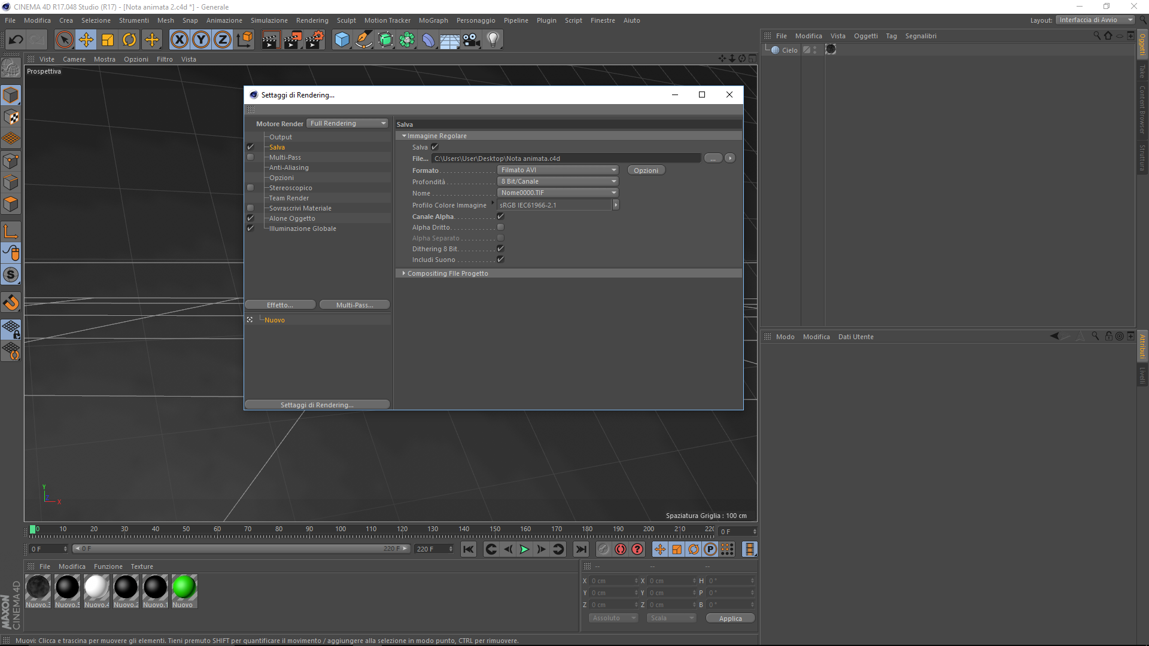Select the green Nuovo material swatch
The height and width of the screenshot is (646, 1149).
point(184,587)
